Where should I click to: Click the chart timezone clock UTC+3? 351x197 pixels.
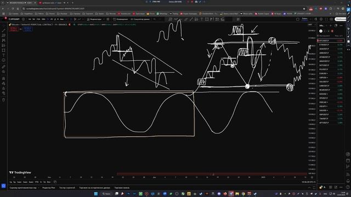tap(309, 182)
